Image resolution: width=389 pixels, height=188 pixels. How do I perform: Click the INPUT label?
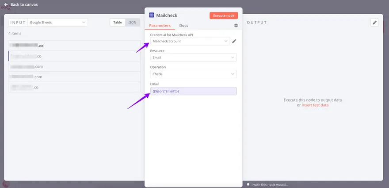tap(18, 23)
